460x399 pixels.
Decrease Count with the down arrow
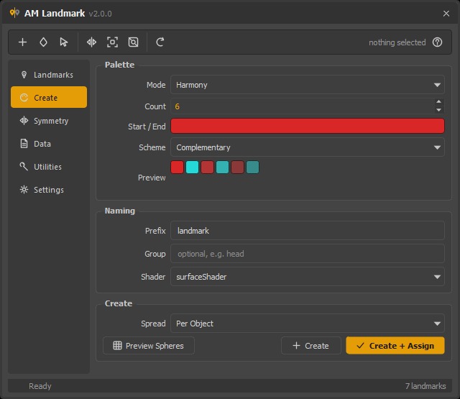pos(438,110)
